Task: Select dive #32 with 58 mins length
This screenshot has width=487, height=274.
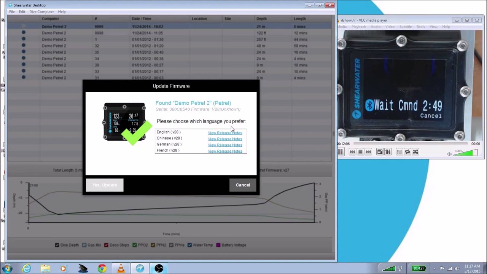Action: click(169, 46)
